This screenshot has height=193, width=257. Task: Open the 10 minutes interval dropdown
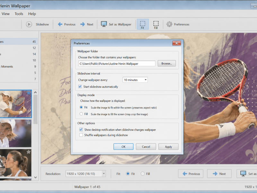tap(135, 80)
